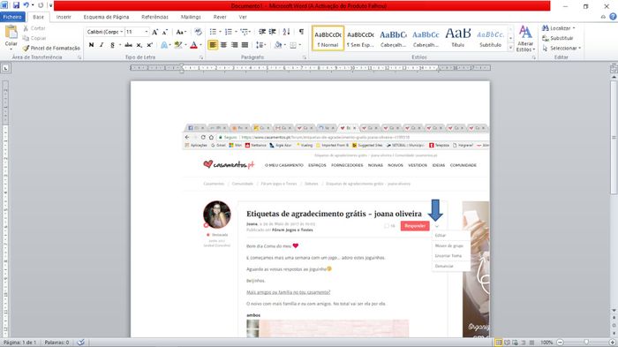Switch to the Inserir tab
This screenshot has width=618, height=347.
[x=64, y=17]
